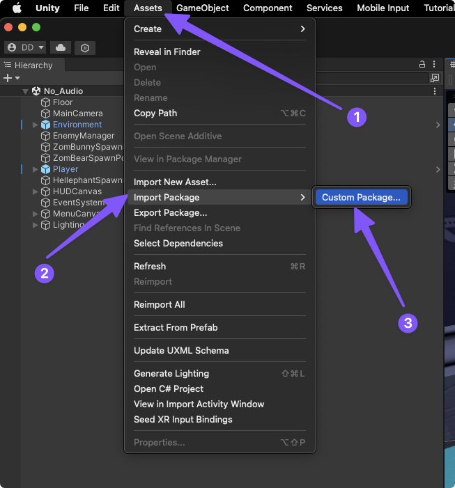Click the Environment prefab cube icon
This screenshot has width=455, height=488.
coord(46,125)
